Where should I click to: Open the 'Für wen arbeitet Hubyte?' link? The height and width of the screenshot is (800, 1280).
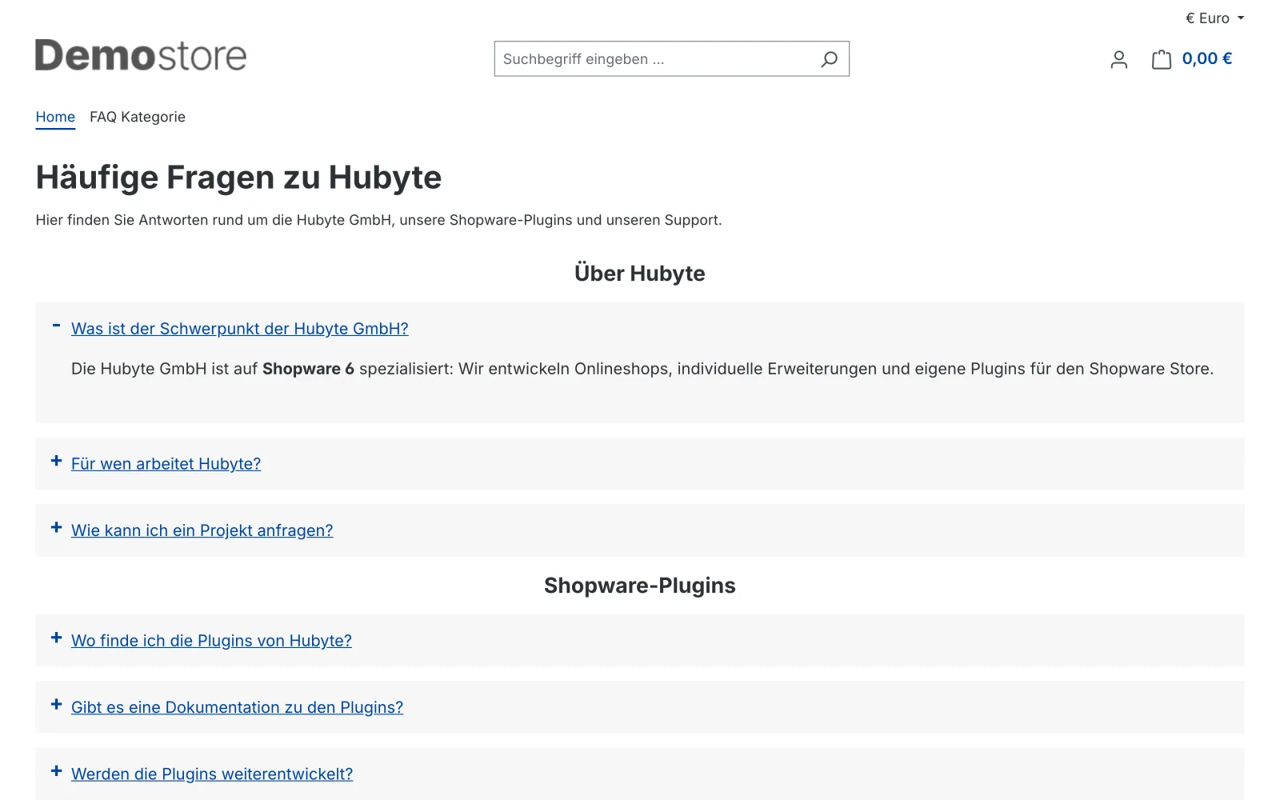(166, 464)
